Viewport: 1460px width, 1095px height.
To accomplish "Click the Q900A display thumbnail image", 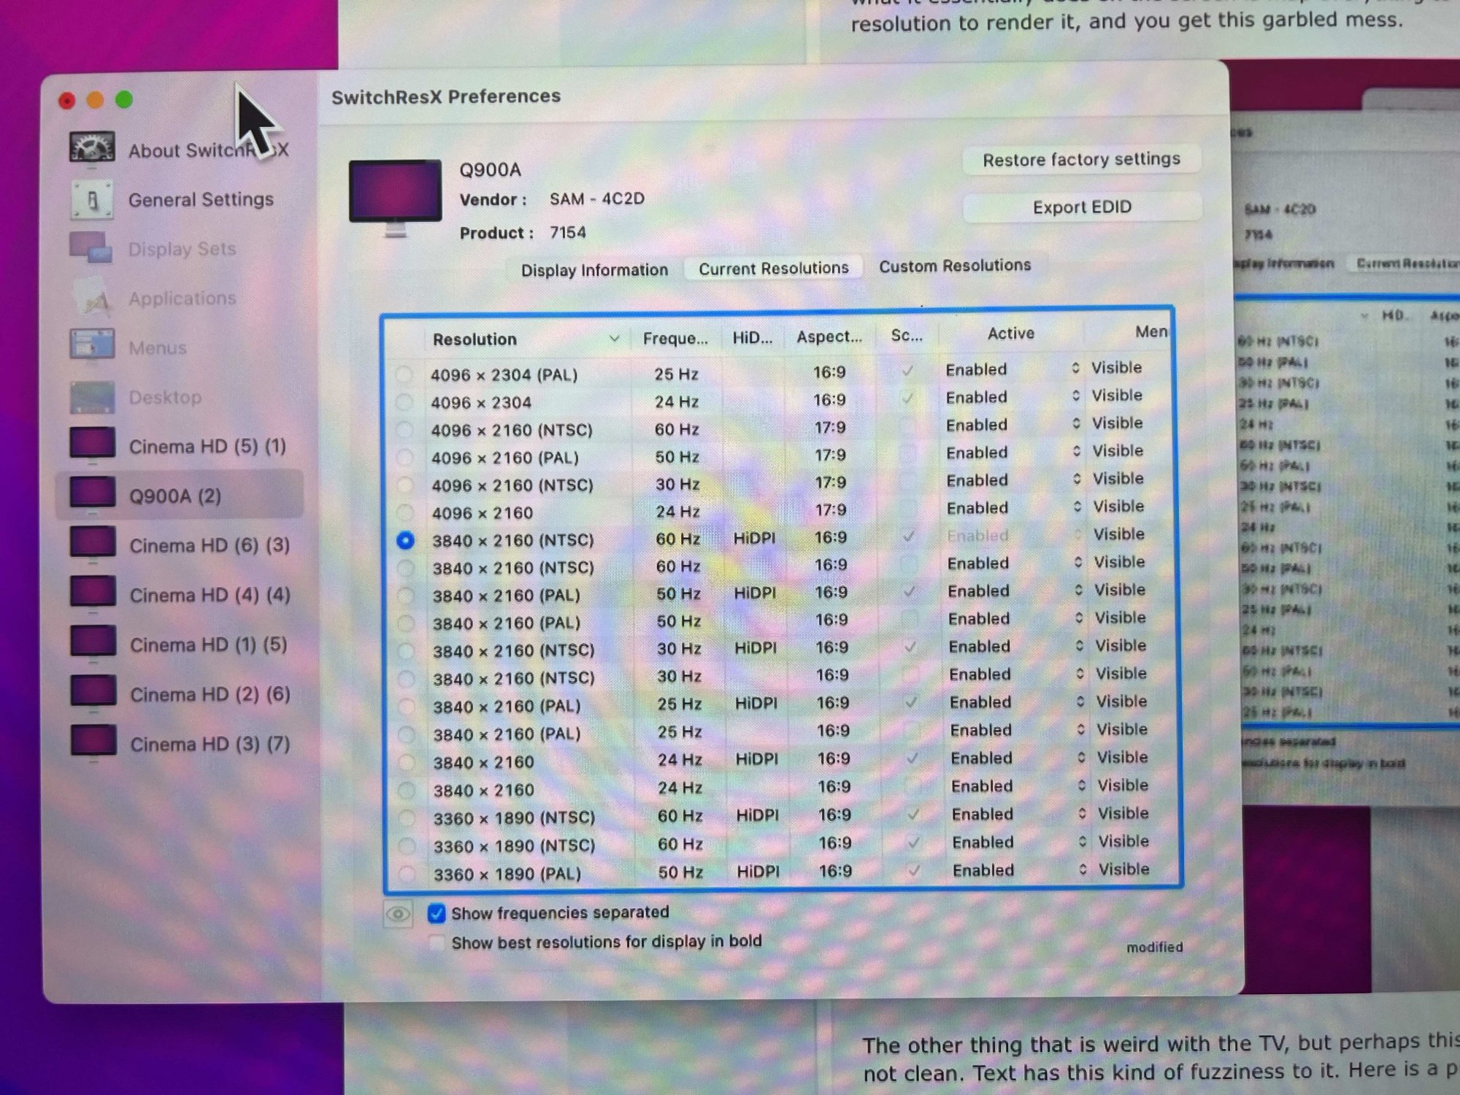I will 395,193.
